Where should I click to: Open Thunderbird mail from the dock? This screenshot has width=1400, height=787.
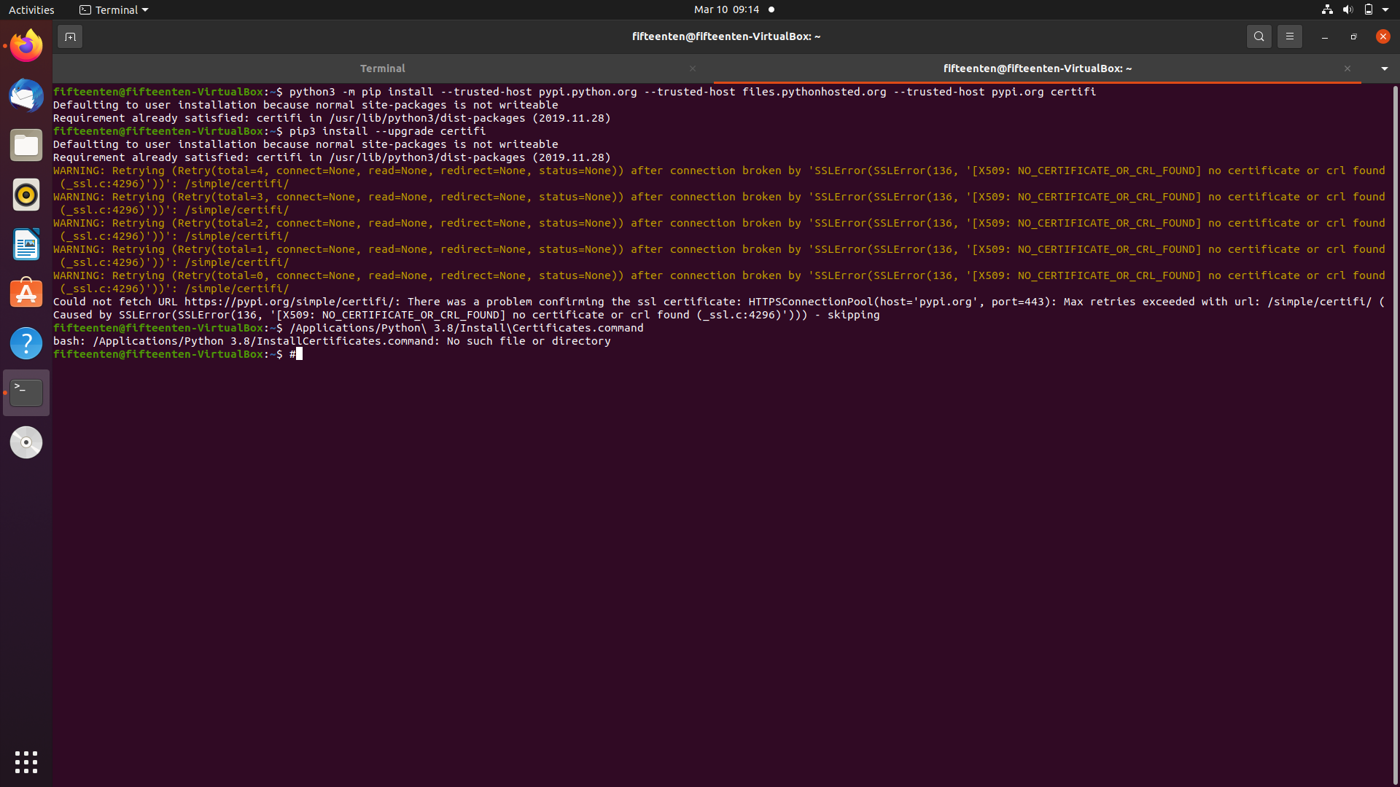click(26, 95)
